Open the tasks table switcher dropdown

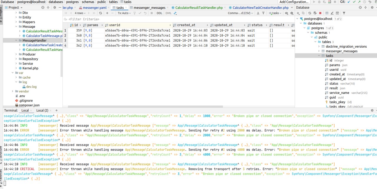(x=275, y=13)
